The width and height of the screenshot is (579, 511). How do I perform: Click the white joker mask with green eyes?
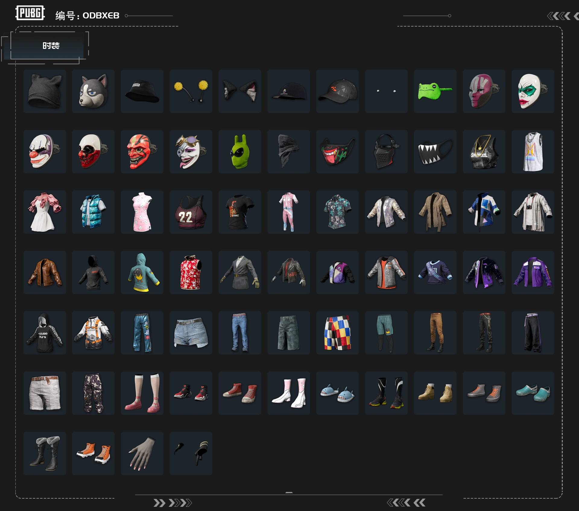click(533, 91)
